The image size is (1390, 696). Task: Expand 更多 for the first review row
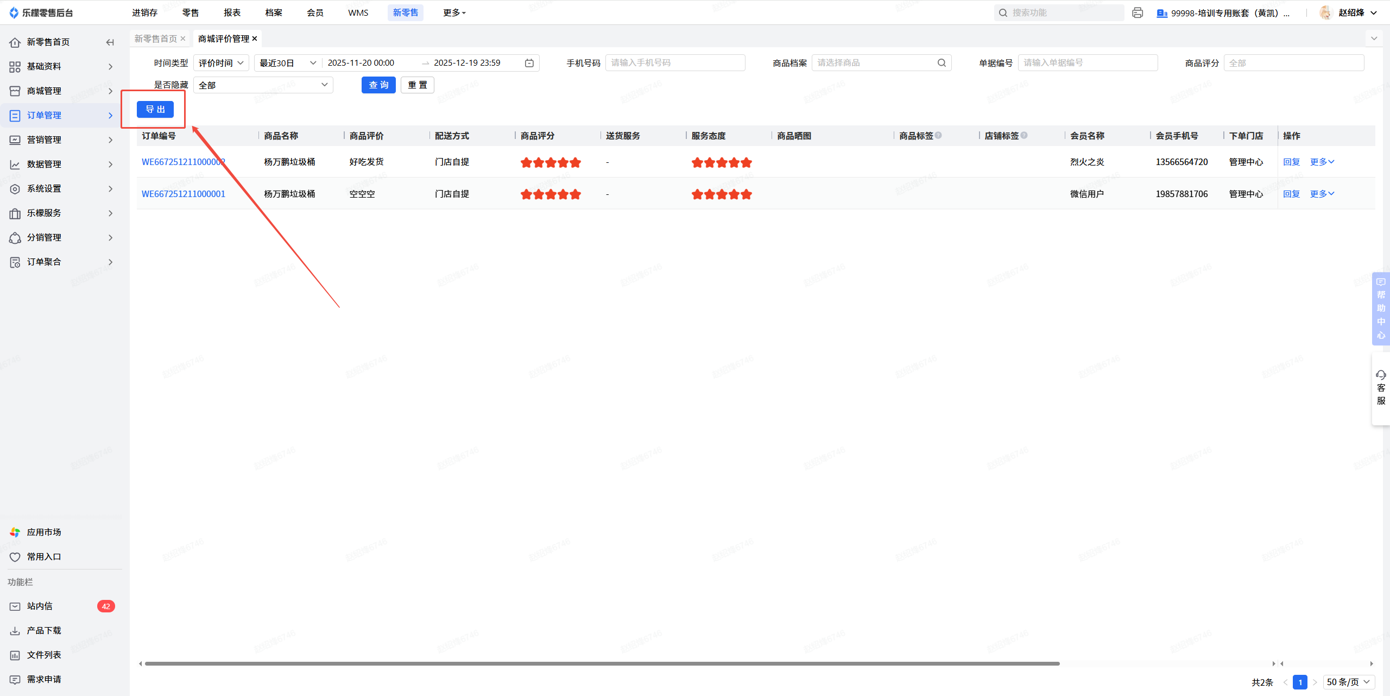tap(1322, 162)
